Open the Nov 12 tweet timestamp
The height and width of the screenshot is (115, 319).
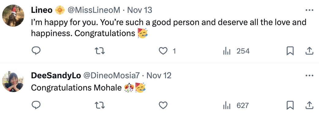pyautogui.click(x=159, y=76)
